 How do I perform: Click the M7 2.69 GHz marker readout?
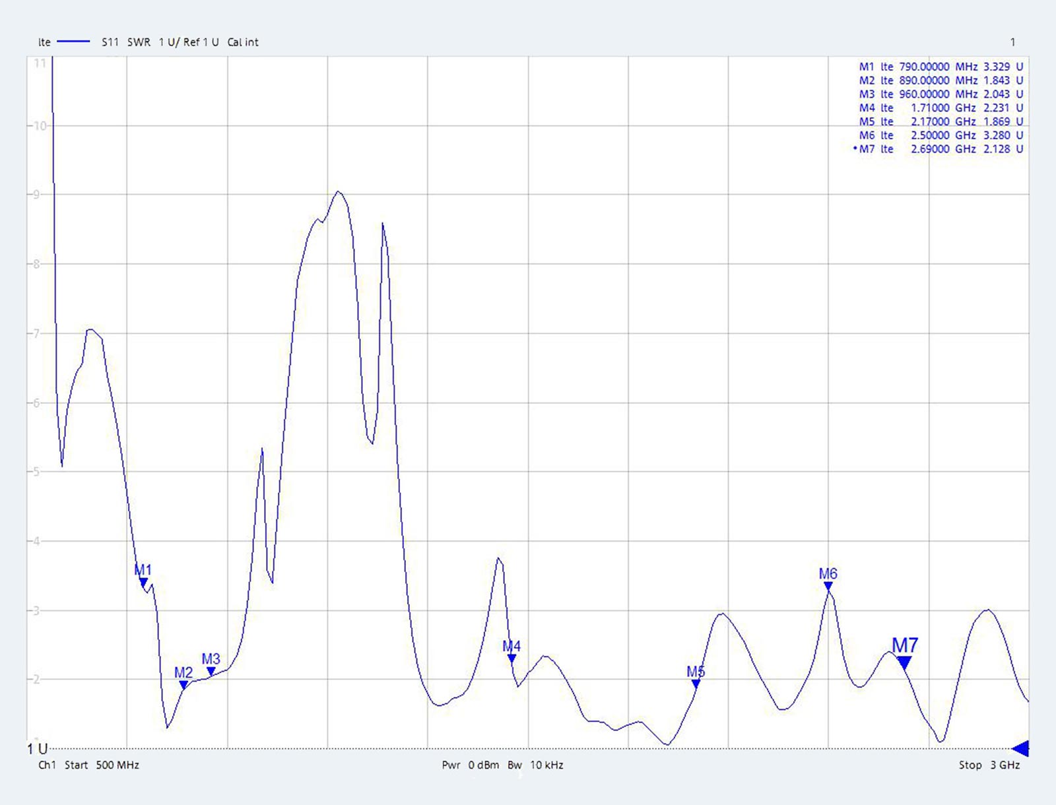940,149
